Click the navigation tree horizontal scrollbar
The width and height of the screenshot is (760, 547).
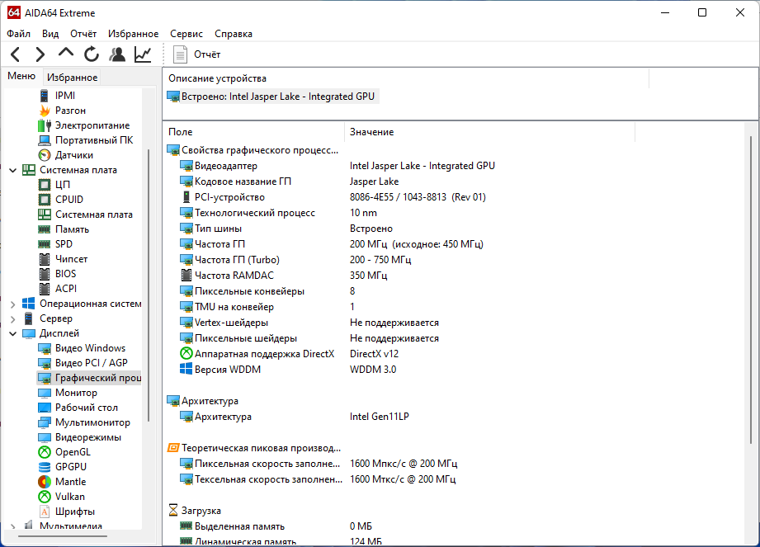point(63,536)
